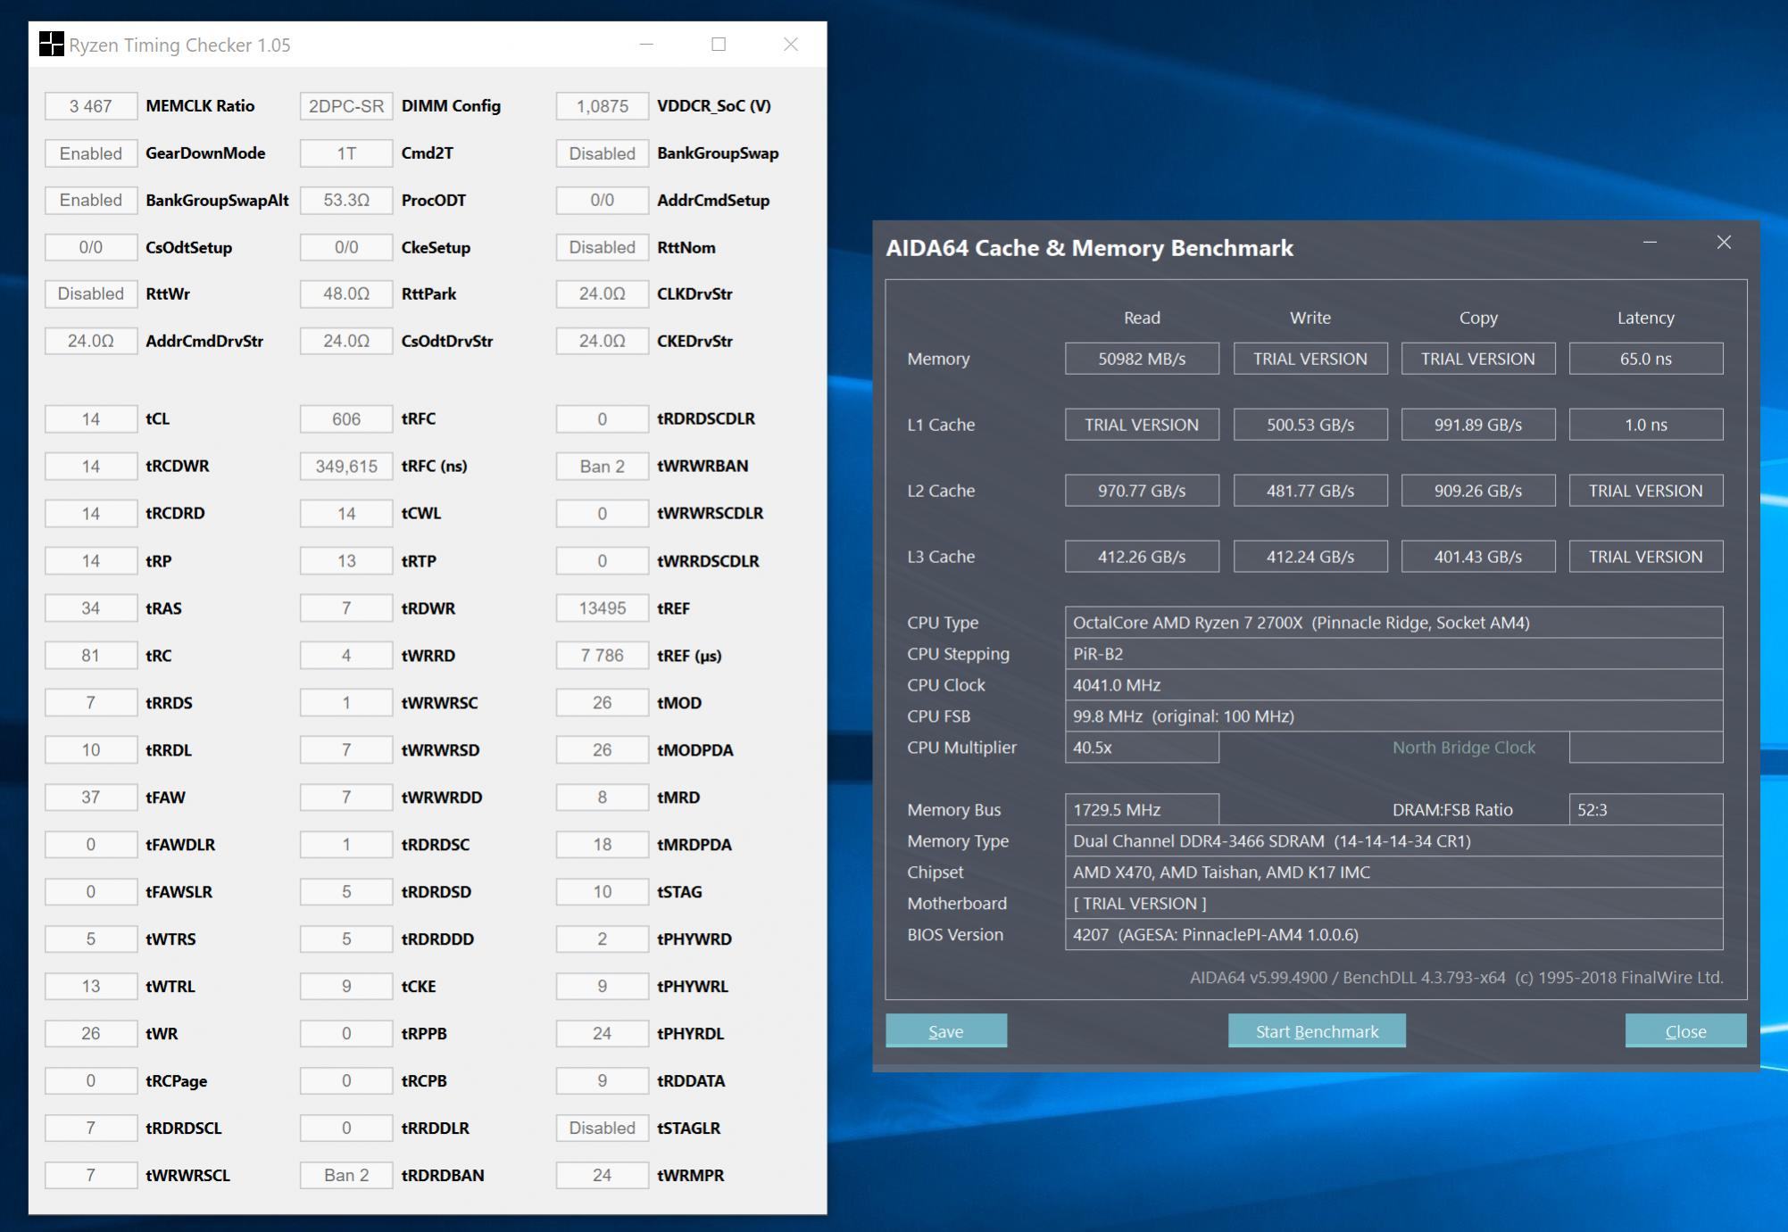
Task: Click the Save button in AIDA64
Action: click(945, 1031)
